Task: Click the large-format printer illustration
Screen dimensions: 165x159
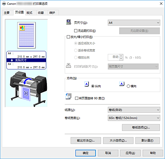Action: pos(28,89)
